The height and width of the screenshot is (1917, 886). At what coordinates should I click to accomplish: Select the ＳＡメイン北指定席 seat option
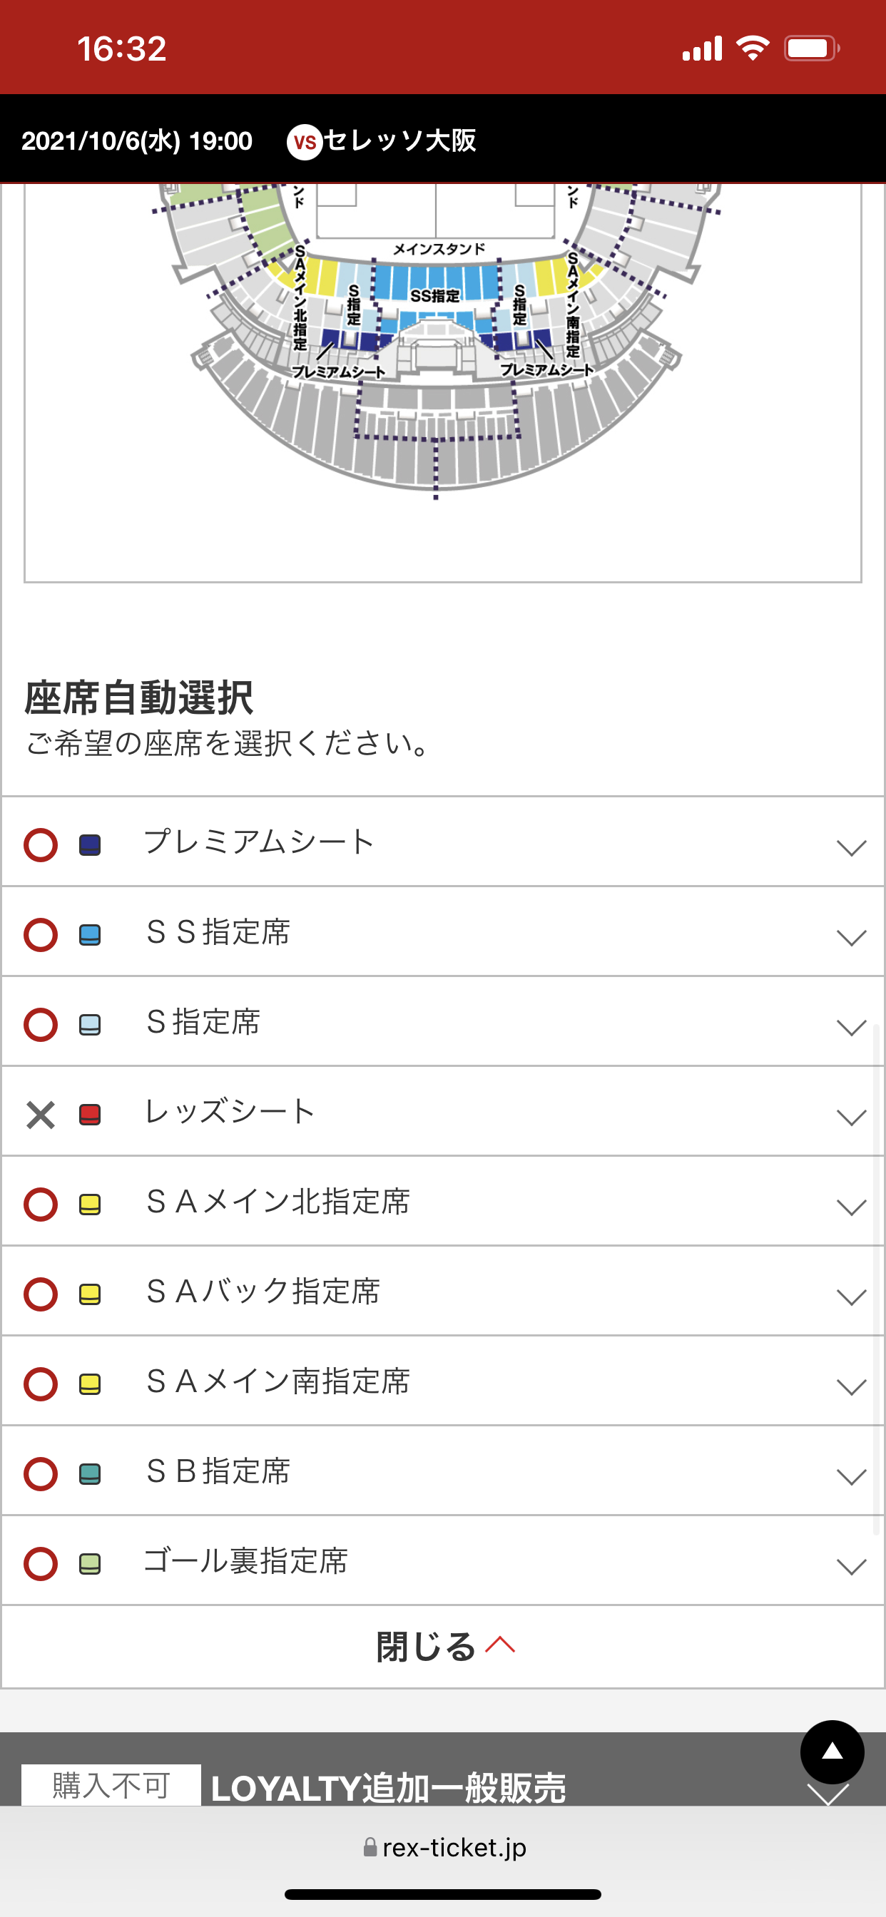point(278,1202)
